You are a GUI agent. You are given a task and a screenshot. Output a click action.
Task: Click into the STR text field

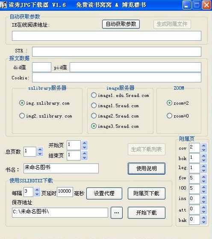(x=117, y=51)
